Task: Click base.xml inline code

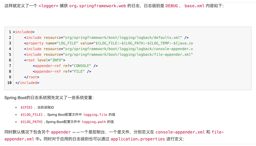Action: [194, 6]
